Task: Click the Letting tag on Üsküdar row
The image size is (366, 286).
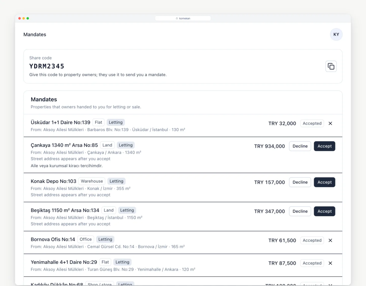Action: click(116, 122)
